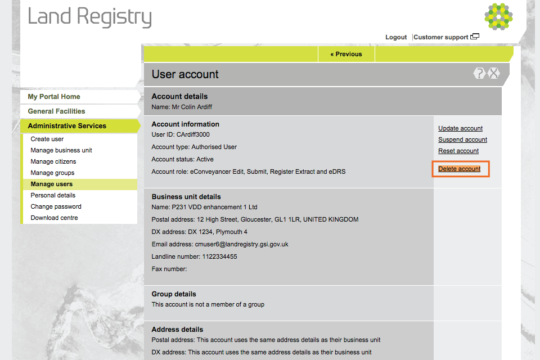
Task: Click the Update account link
Action: pos(460,128)
